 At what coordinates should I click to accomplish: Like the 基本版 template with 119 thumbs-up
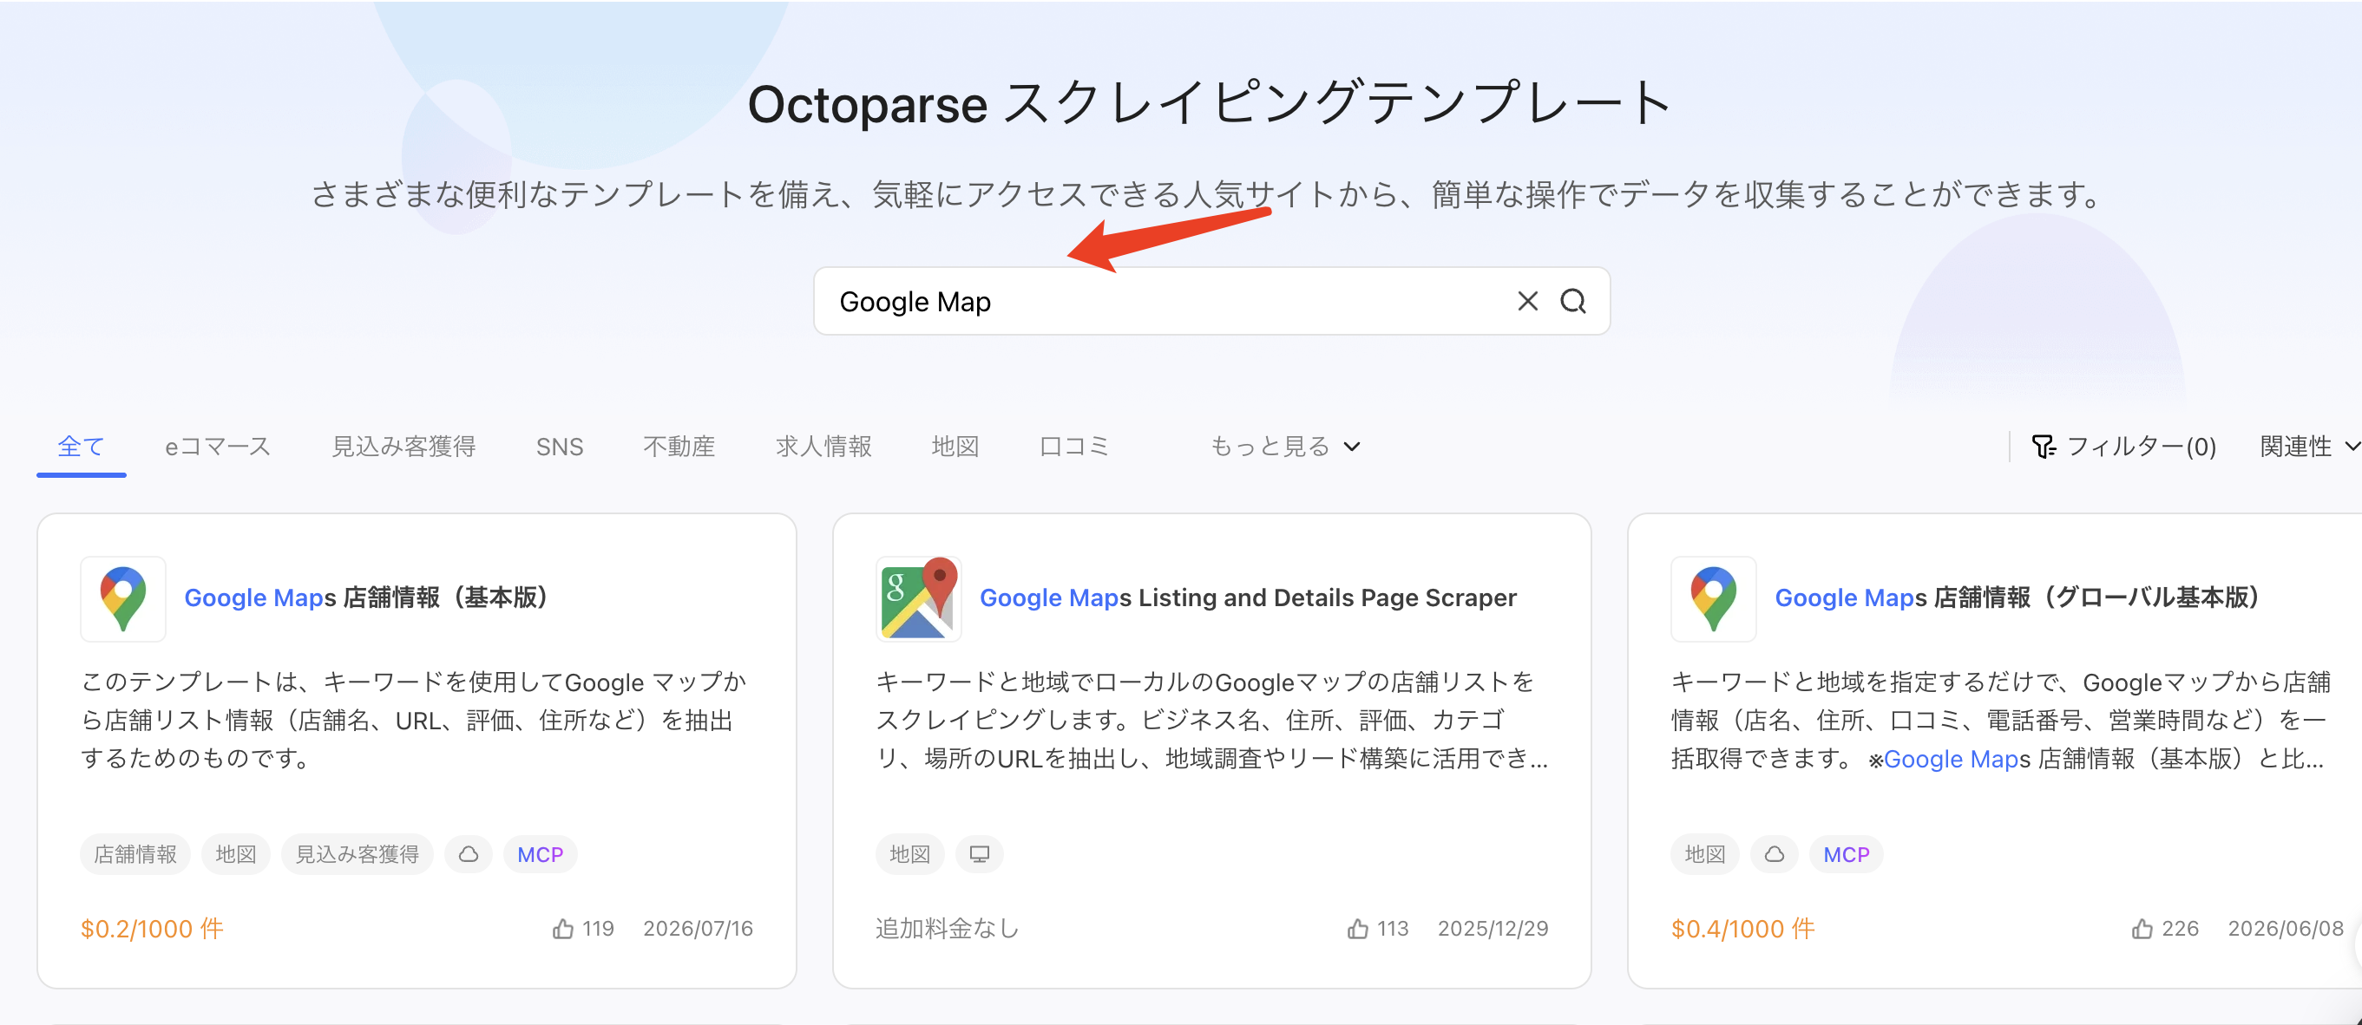tap(563, 929)
